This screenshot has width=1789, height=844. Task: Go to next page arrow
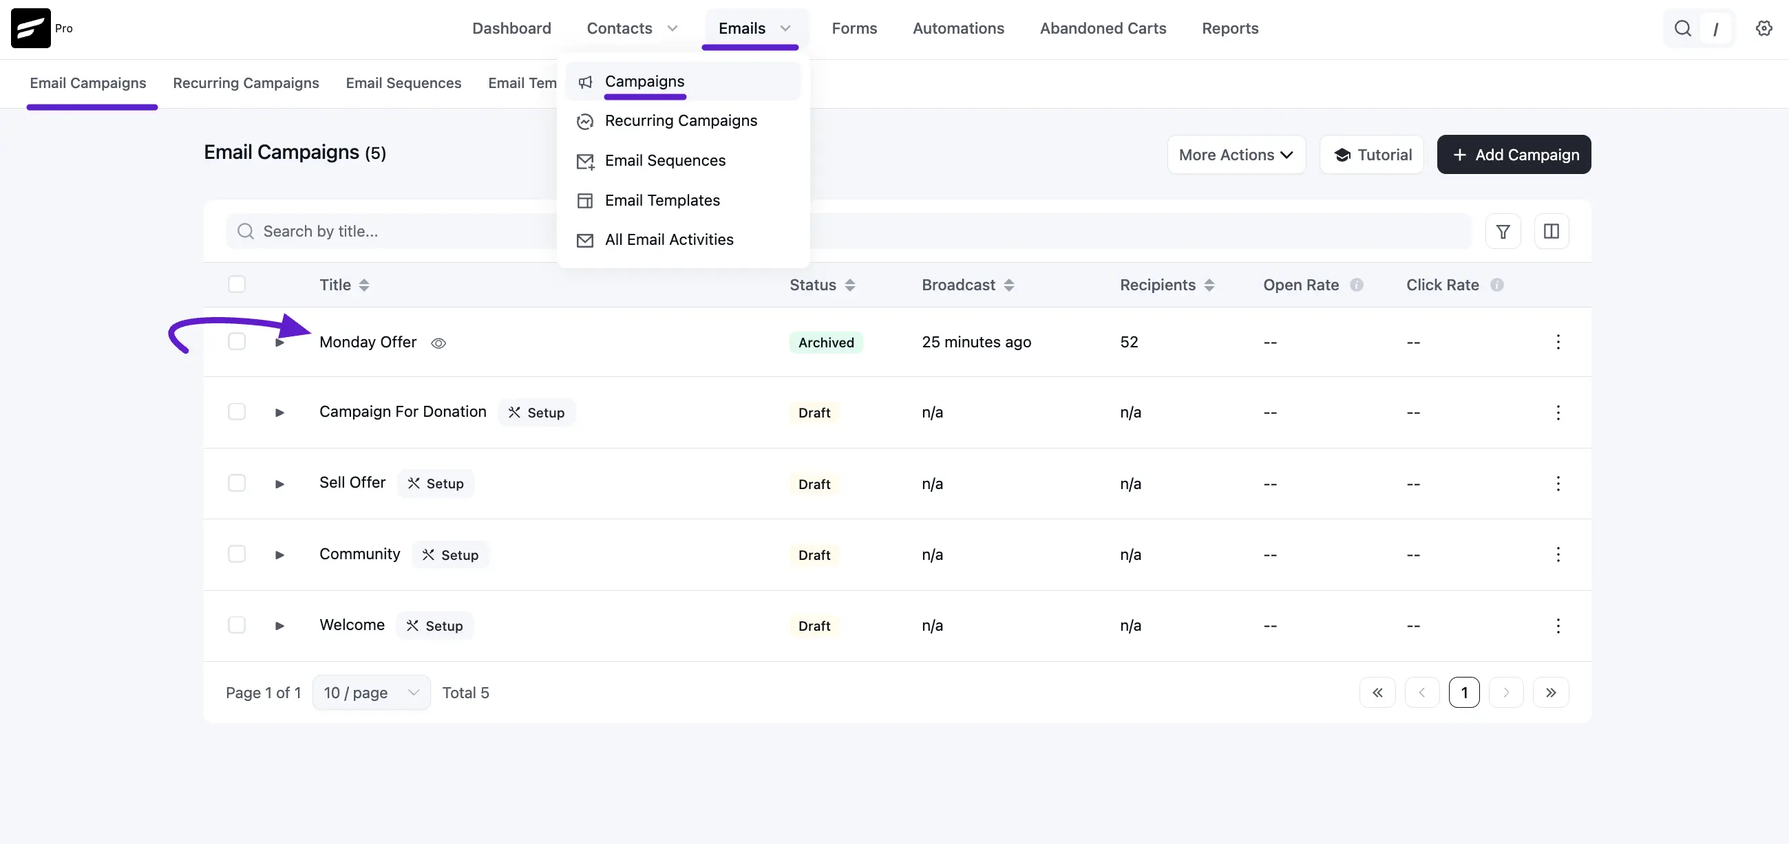1505,692
